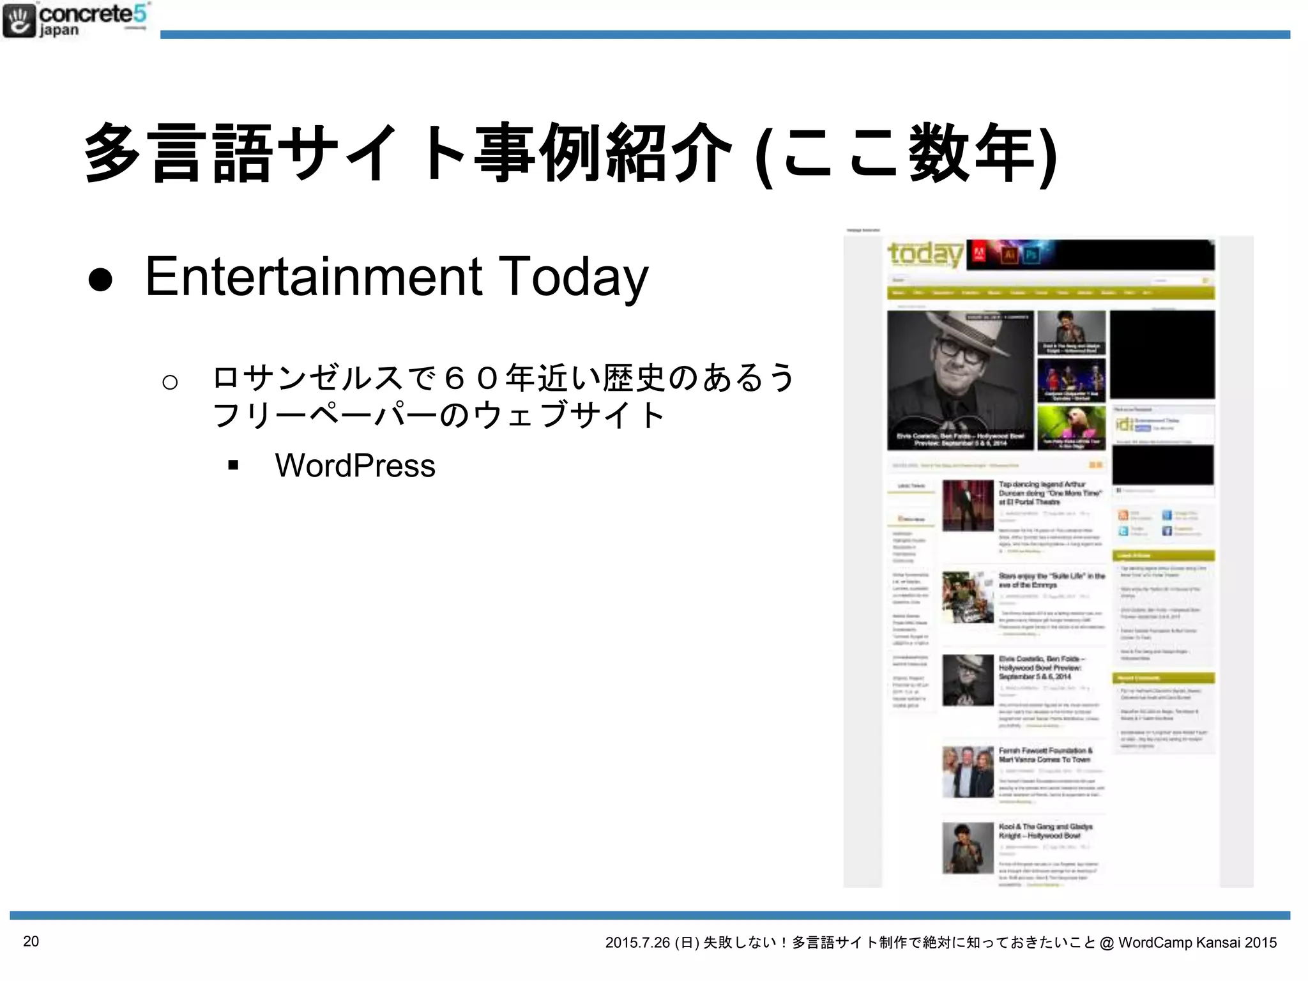
Task: Click the Google Plus icon beside the RSS icon
Action: (1167, 515)
